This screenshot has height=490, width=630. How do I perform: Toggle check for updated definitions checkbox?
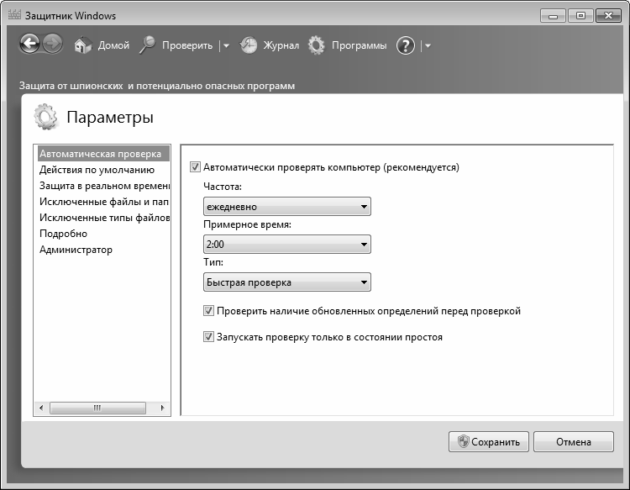coord(209,311)
